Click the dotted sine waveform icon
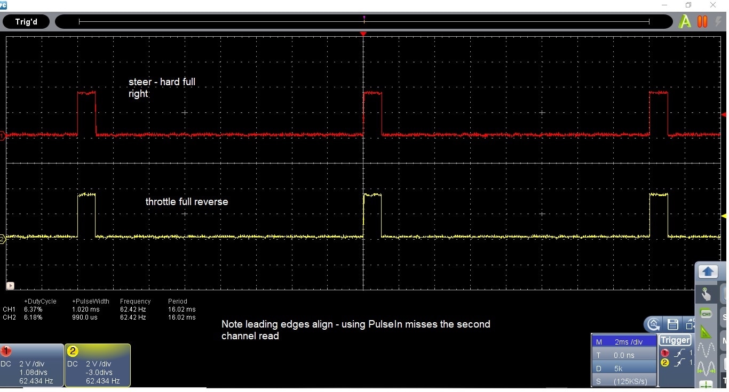 (x=706, y=350)
